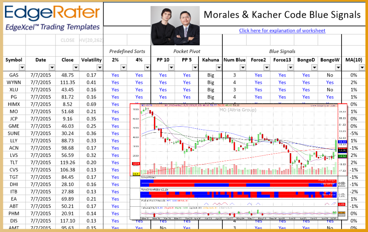368x232 pixels.
Task: Open the Volatility column filter dropdown
Action: pyautogui.click(x=100, y=68)
